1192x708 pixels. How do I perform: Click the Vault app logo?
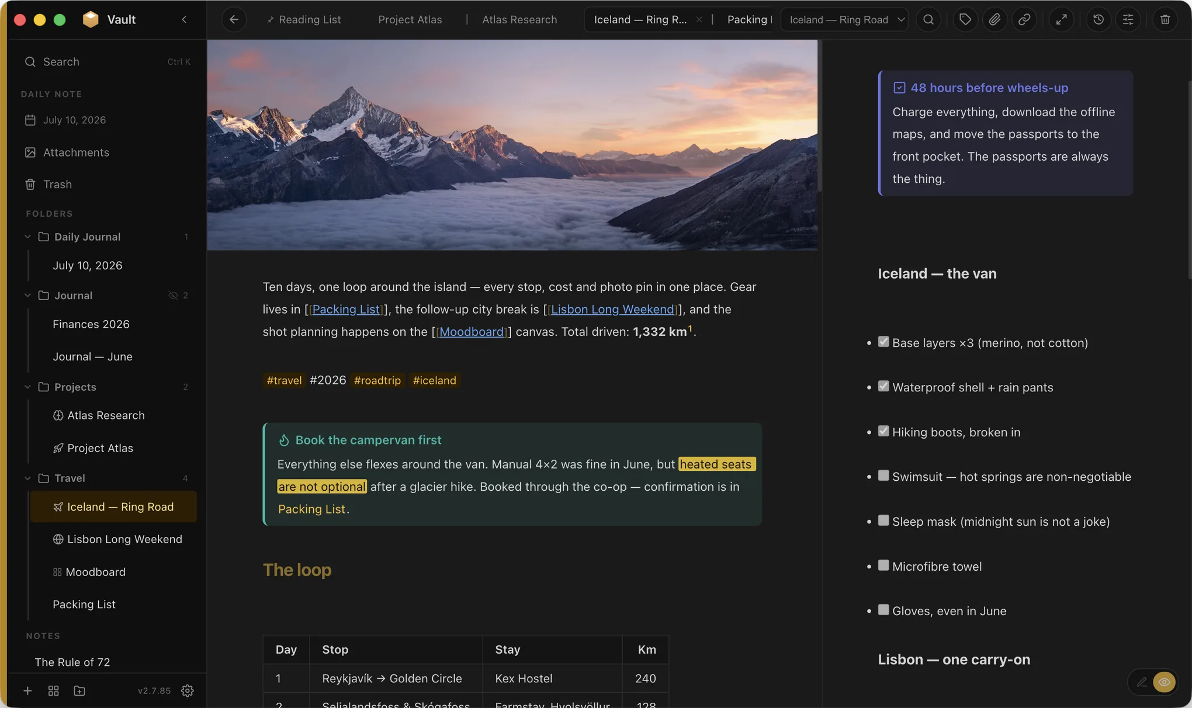pyautogui.click(x=91, y=19)
